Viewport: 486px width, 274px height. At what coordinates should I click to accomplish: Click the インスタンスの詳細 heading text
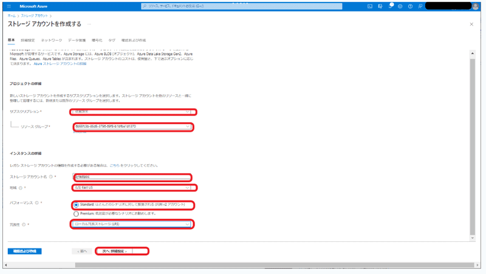pos(26,154)
